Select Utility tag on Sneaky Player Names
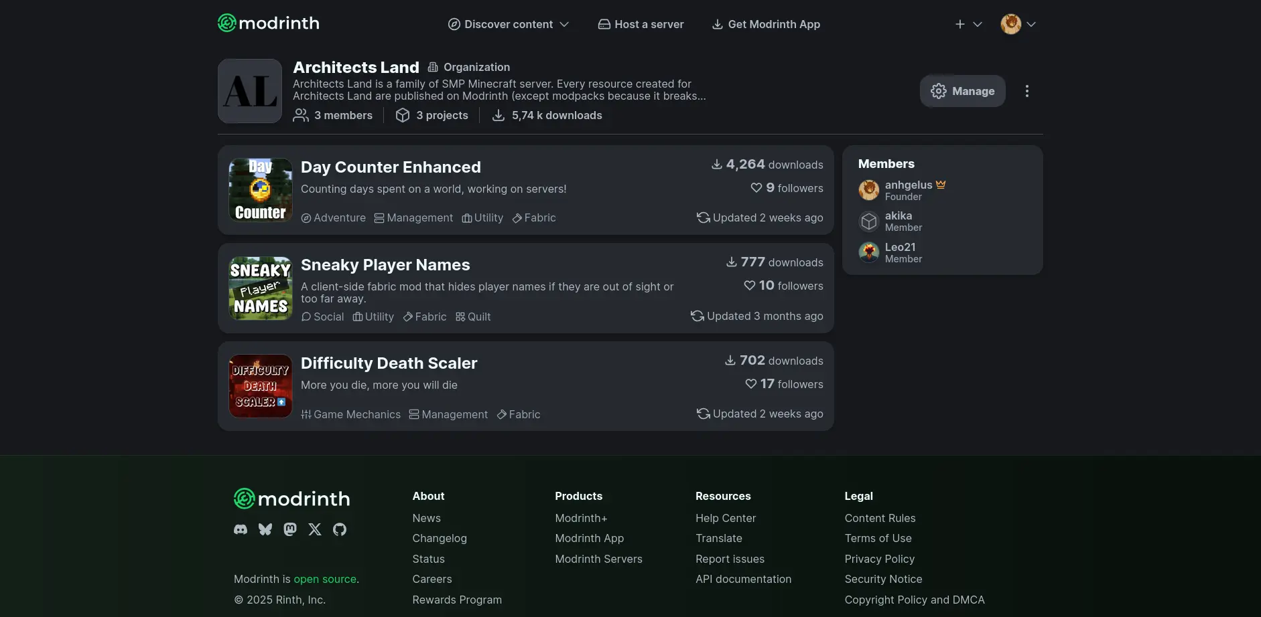This screenshot has width=1261, height=617. (x=373, y=317)
